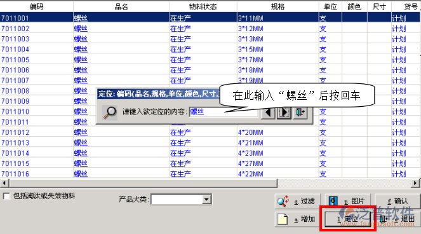Click the 增加 add button
The image size is (421, 234).
[297, 219]
